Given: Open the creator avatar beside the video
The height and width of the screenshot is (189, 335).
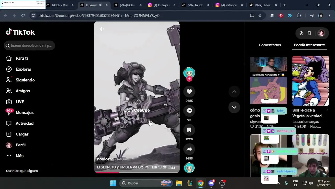Looking at the screenshot, I should pyautogui.click(x=189, y=73).
